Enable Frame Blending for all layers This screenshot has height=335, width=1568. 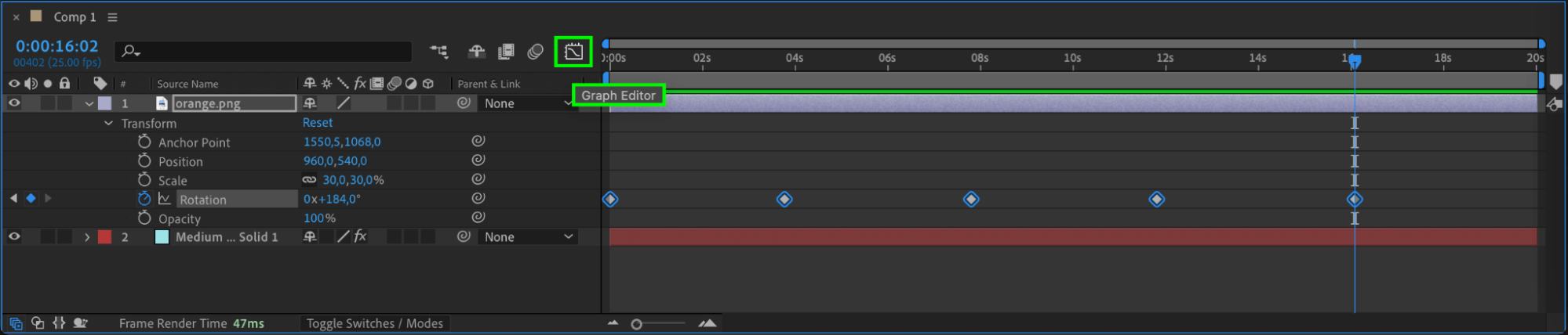click(x=506, y=52)
